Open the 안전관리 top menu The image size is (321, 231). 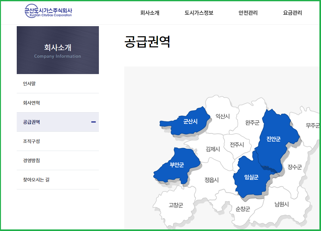pos(248,13)
